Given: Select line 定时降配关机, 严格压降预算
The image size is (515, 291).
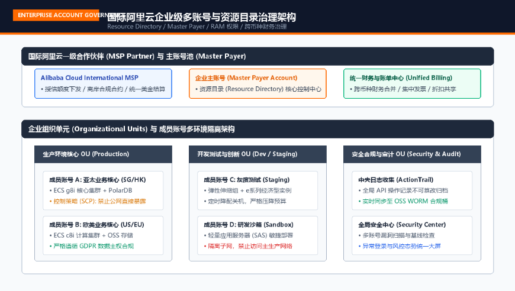Looking at the screenshot, I should [245, 201].
